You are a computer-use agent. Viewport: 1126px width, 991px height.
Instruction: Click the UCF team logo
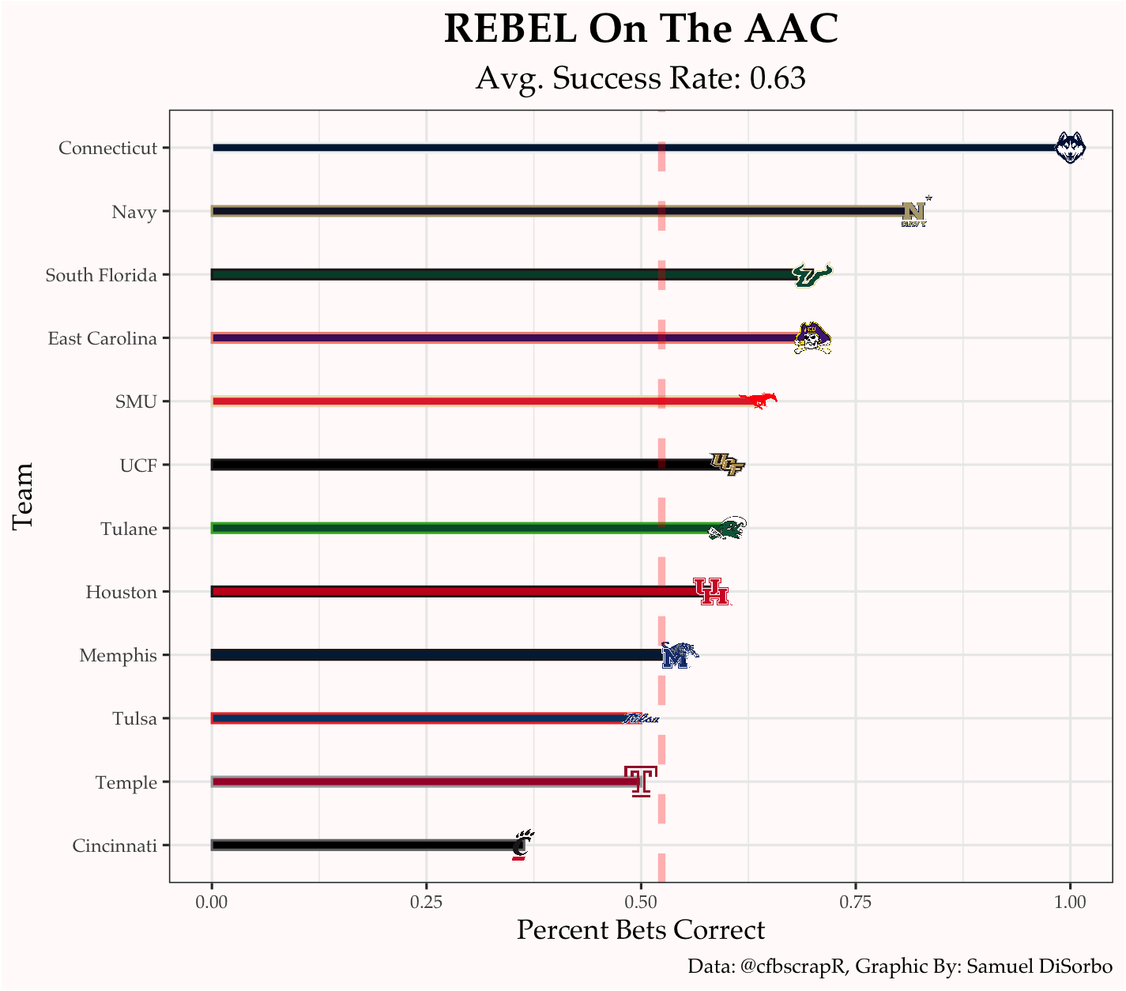727,465
